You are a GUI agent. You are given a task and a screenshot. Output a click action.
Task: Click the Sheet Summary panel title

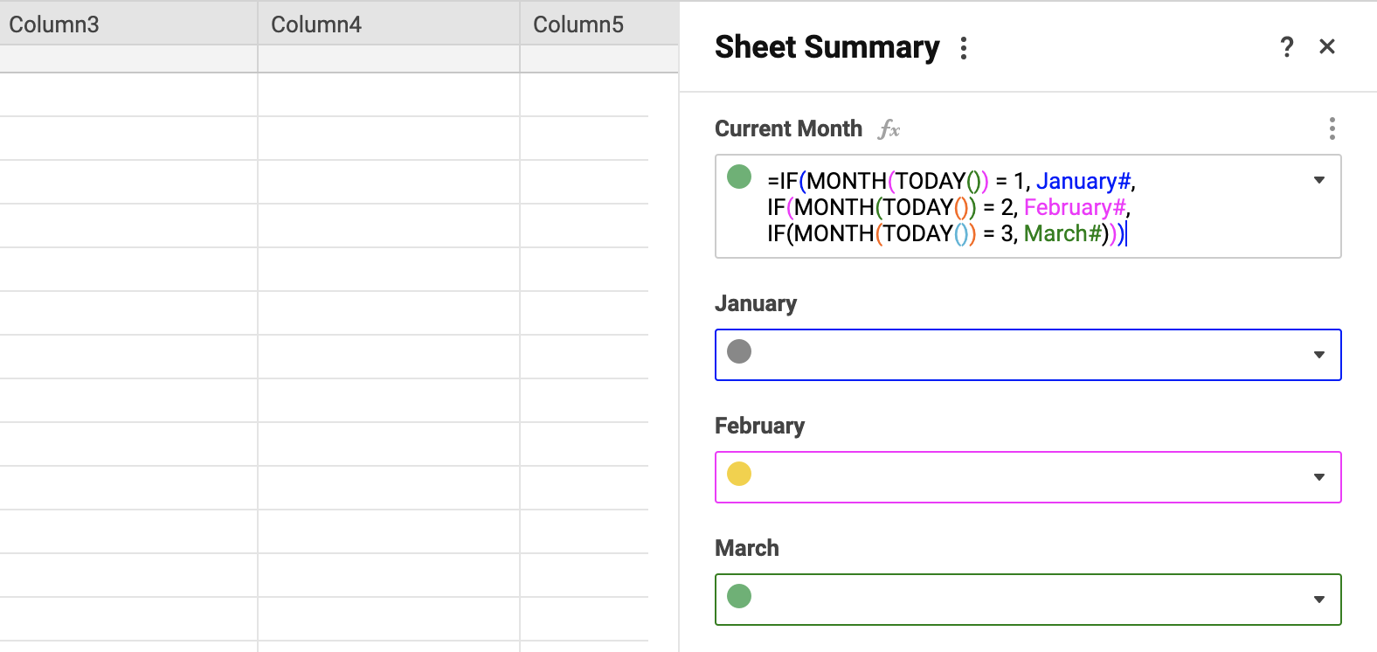(827, 47)
